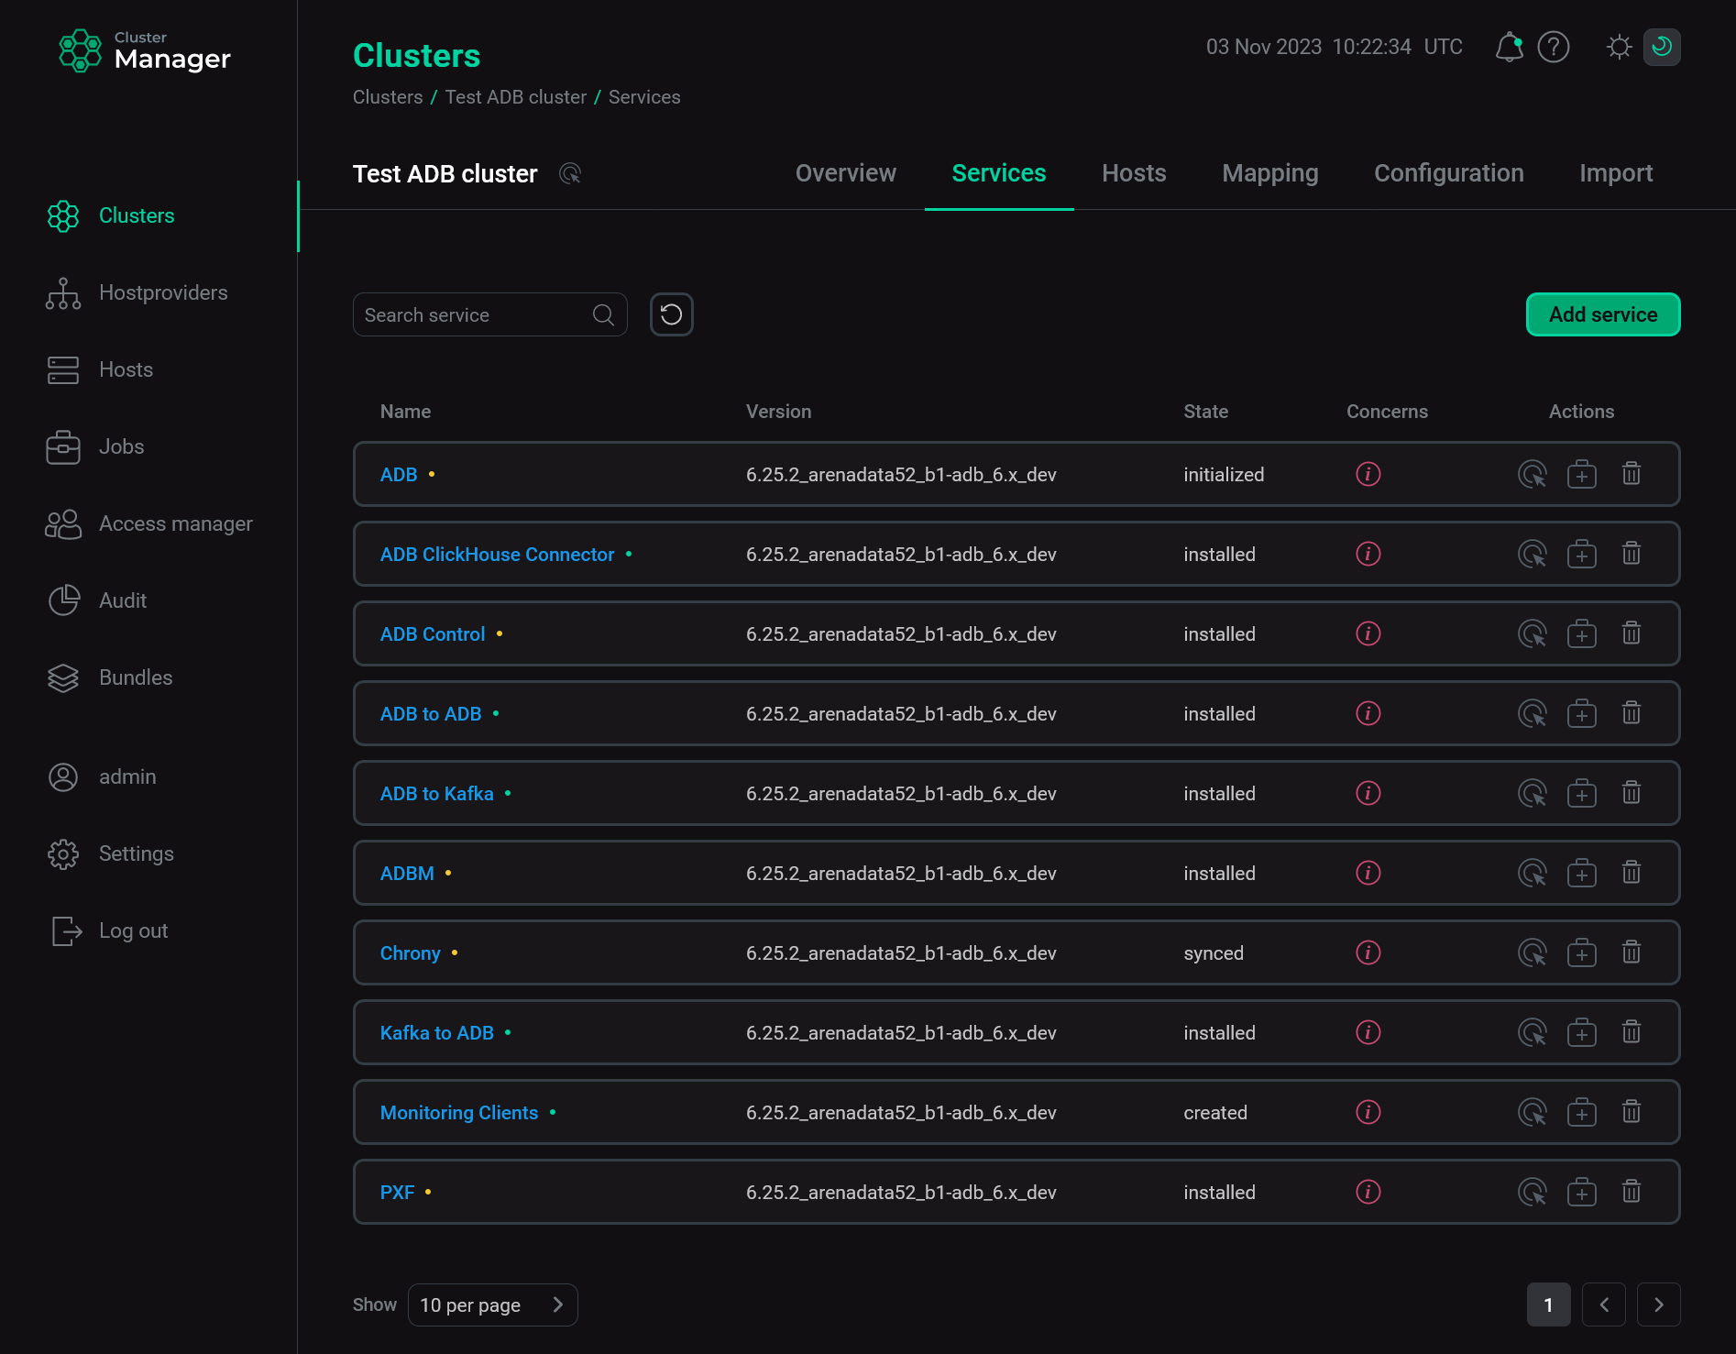Click the search magnifier icon
The image size is (1736, 1354).
click(x=603, y=314)
